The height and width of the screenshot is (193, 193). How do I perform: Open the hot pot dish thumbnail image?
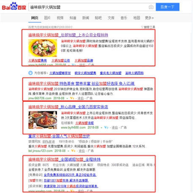click(x=43, y=120)
